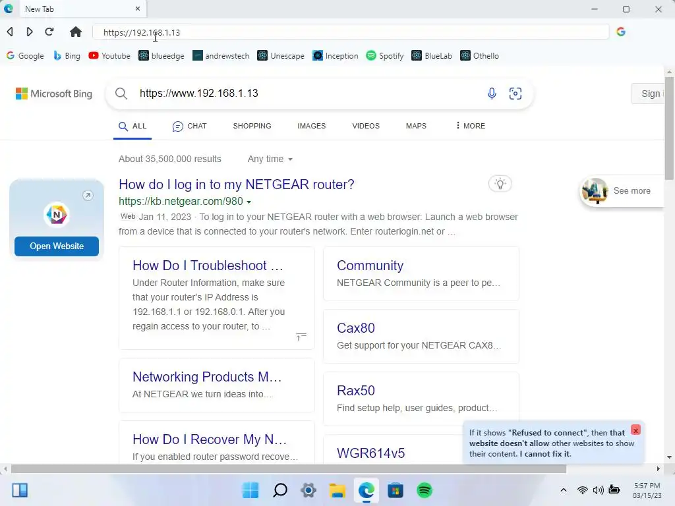
Task: Open the Any time filter dropdown
Action: tap(270, 159)
